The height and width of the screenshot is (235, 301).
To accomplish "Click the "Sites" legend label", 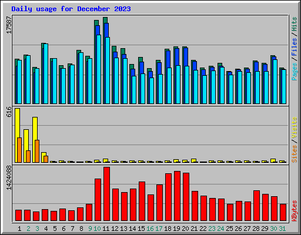I will point(295,154).
